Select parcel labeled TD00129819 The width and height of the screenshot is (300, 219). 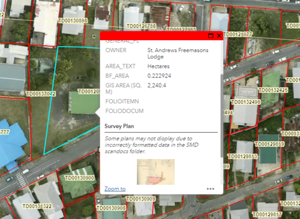(269, 144)
